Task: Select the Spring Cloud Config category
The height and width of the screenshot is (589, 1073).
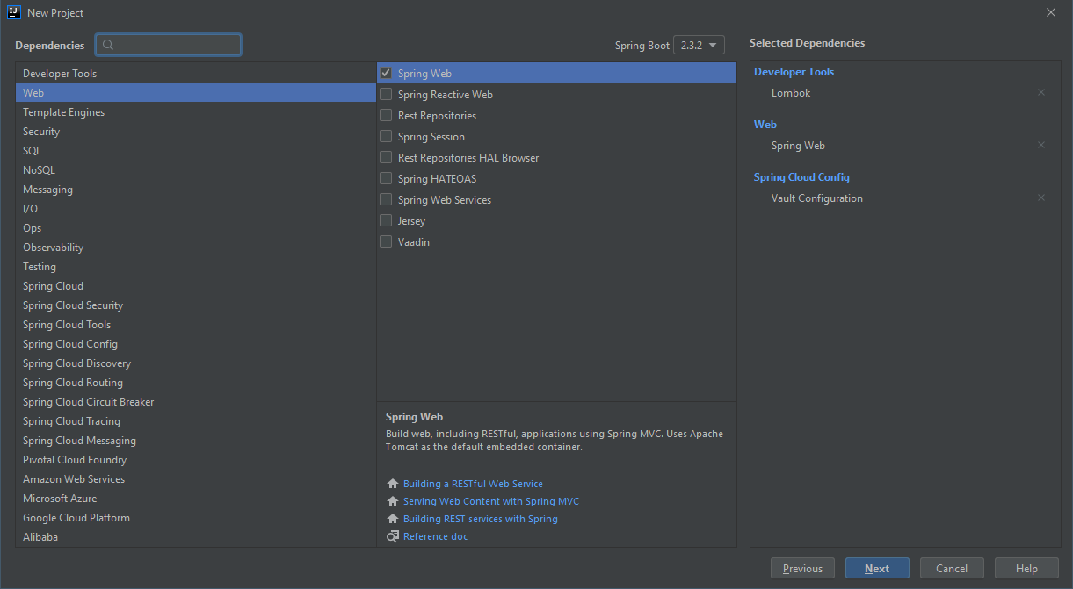Action: click(x=70, y=344)
